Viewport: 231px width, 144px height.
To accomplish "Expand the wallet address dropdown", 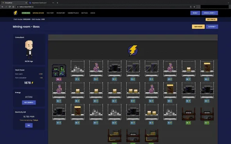I will [x=210, y=13].
